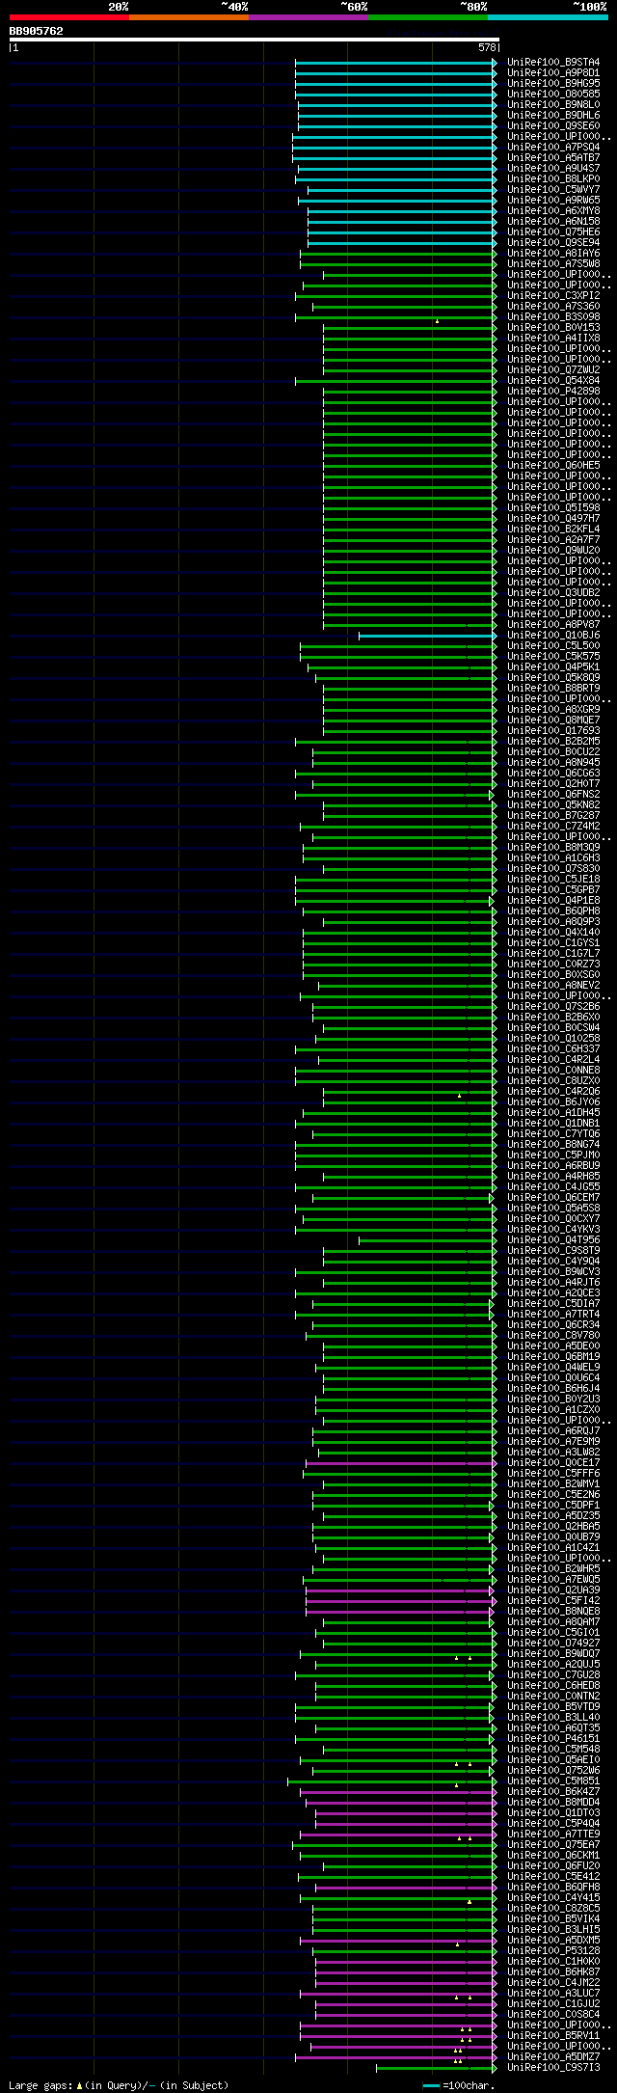Click the UniRef100_Q5AEI0 entry
The width and height of the screenshot is (617, 2093).
click(x=553, y=1760)
